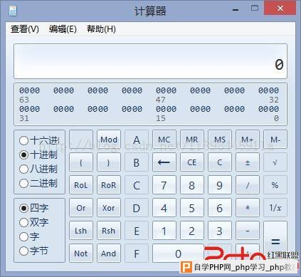The width and height of the screenshot is (301, 277).
Task: Click the Not operator button
Action: coord(81,254)
